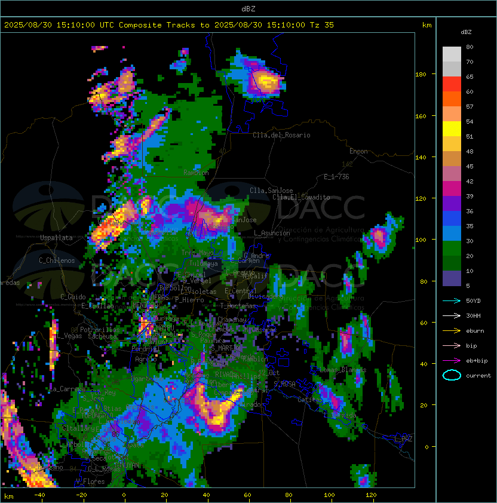This screenshot has width=497, height=503.
Task: Click the 'dBZ' legend heading
Action: click(x=466, y=32)
